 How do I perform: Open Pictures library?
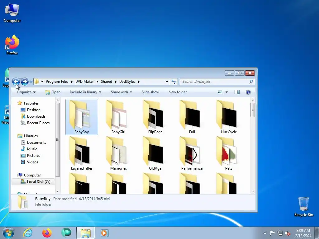point(34,156)
